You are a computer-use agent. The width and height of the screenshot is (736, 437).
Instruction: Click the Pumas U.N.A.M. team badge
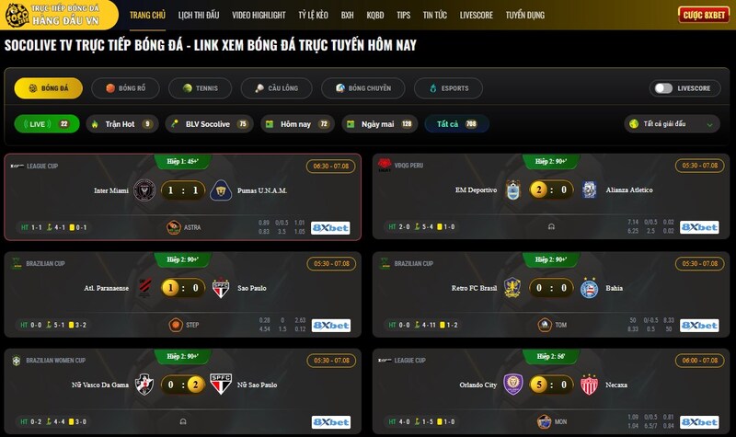(221, 190)
